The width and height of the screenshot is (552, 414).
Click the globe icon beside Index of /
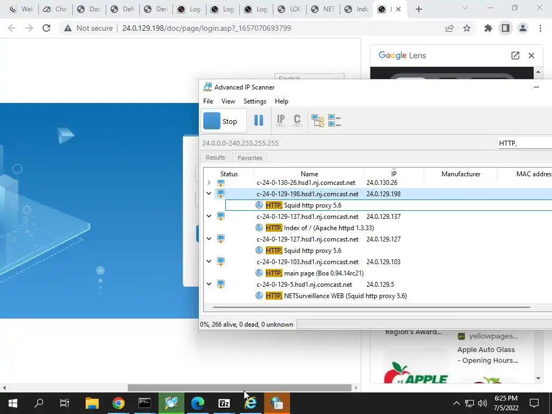coord(259,228)
